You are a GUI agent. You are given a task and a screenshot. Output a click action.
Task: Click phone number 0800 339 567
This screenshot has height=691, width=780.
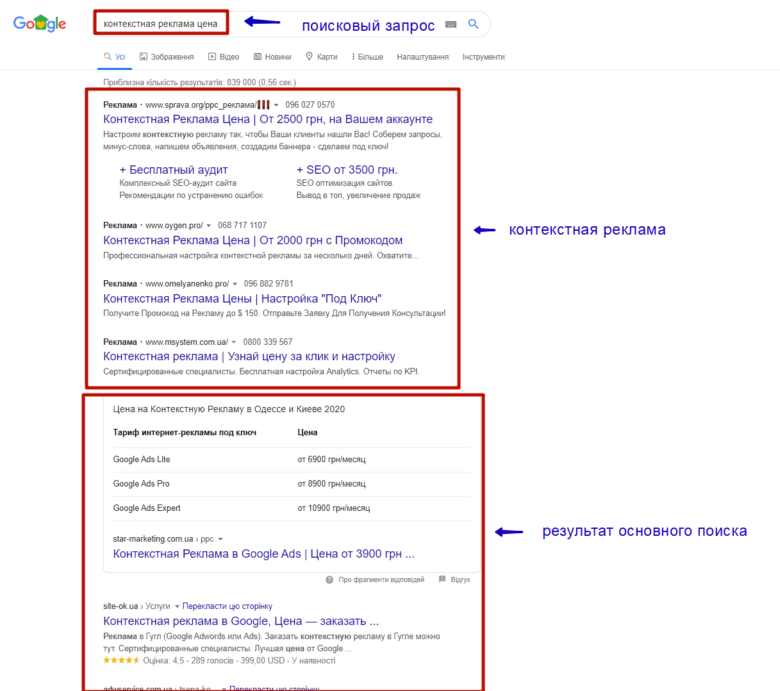coord(268,342)
